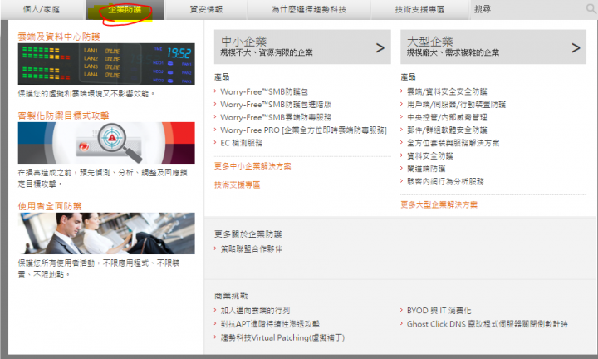Open 雲端/資料安全安全防護 link
This screenshot has height=359, width=598.
pyautogui.click(x=447, y=91)
